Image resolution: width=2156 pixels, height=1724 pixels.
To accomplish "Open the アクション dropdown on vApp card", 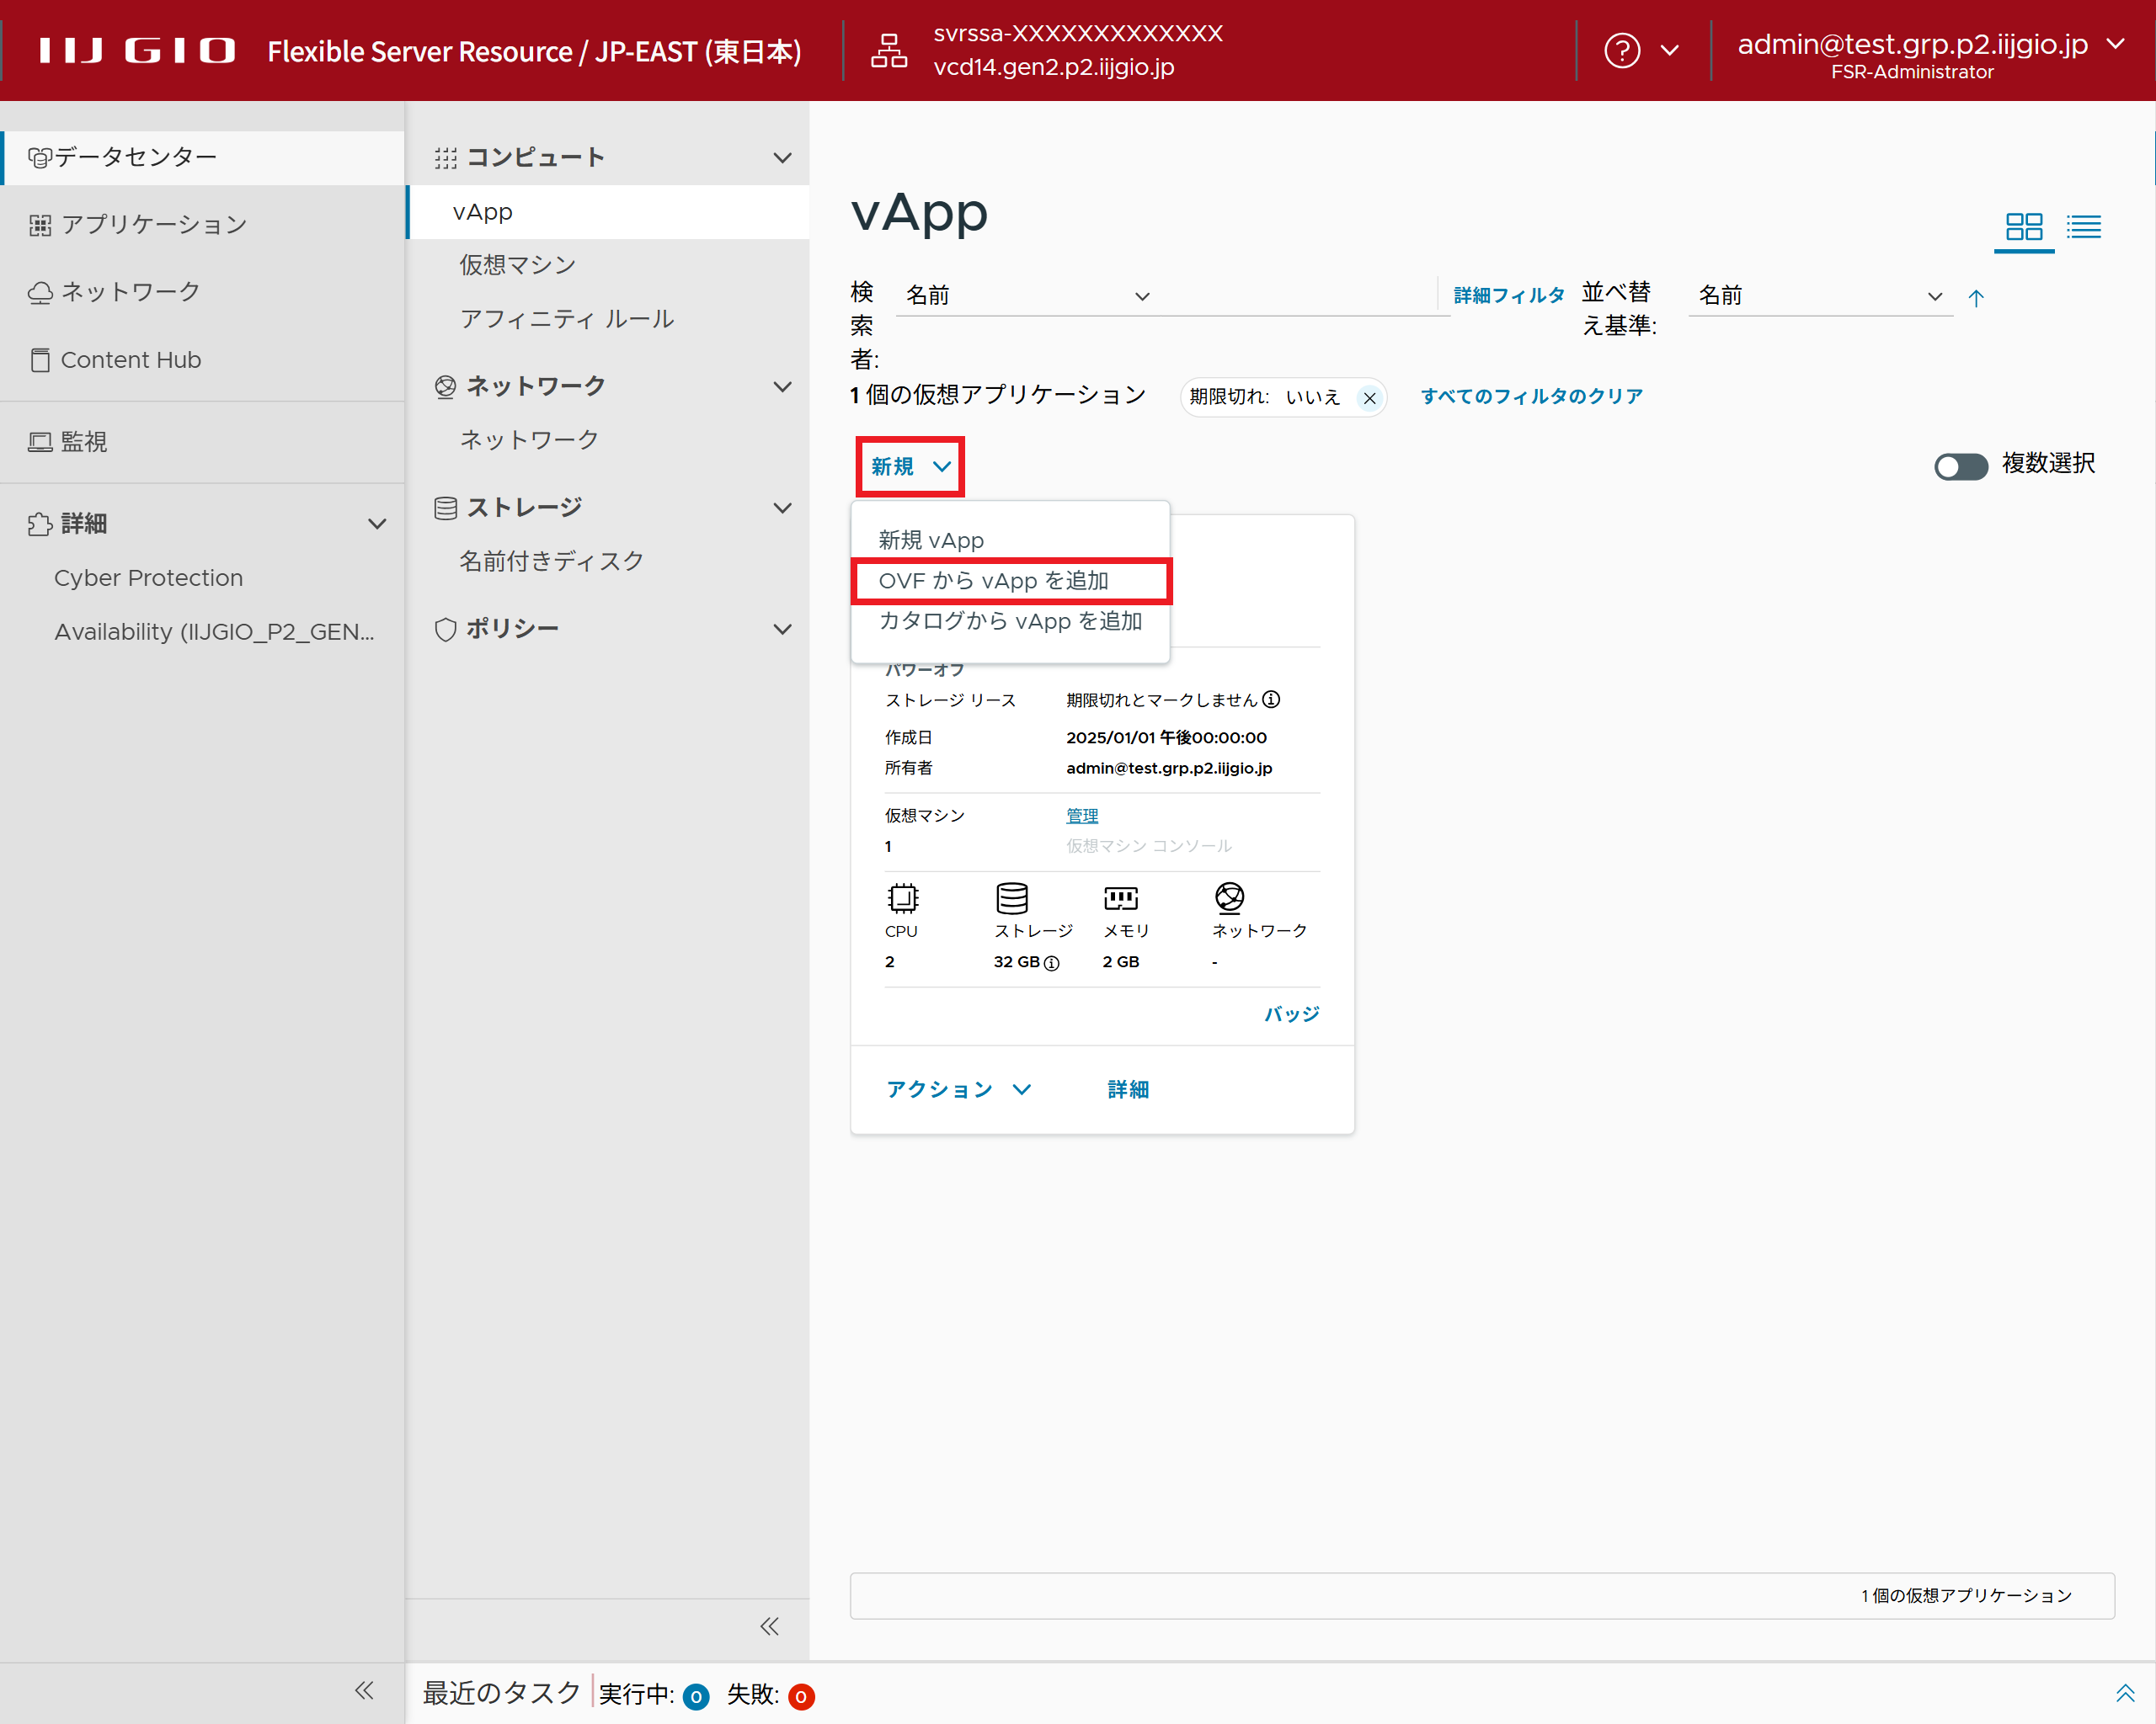I will (957, 1088).
